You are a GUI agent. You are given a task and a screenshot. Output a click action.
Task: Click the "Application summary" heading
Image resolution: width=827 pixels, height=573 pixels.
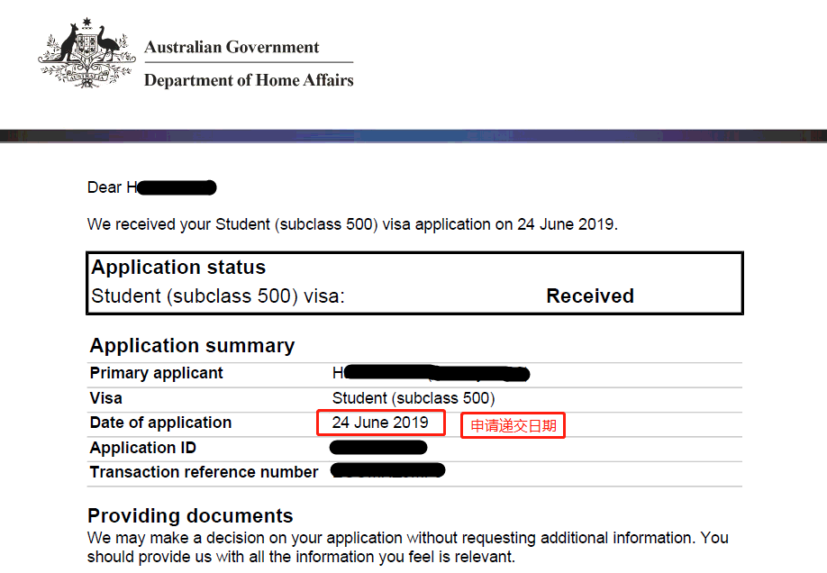tap(192, 346)
